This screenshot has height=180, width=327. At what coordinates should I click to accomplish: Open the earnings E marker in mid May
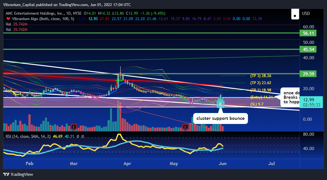coord(185,126)
